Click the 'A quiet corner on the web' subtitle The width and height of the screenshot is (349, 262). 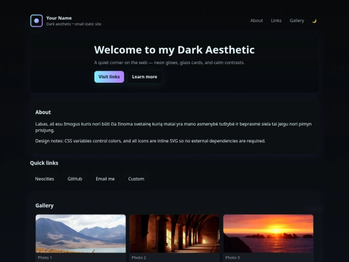(x=169, y=63)
